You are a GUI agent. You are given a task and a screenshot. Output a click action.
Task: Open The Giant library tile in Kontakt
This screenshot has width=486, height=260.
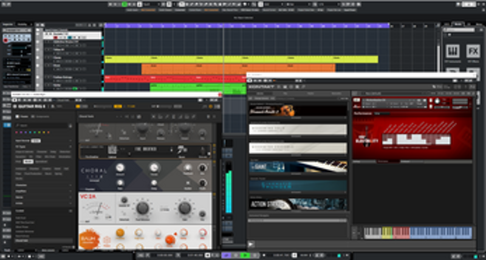pos(298,167)
